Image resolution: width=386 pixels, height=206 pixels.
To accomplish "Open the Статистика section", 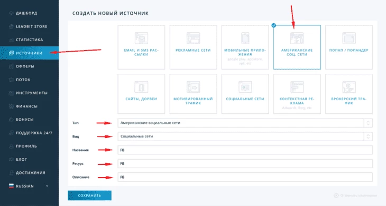I will click(29, 40).
